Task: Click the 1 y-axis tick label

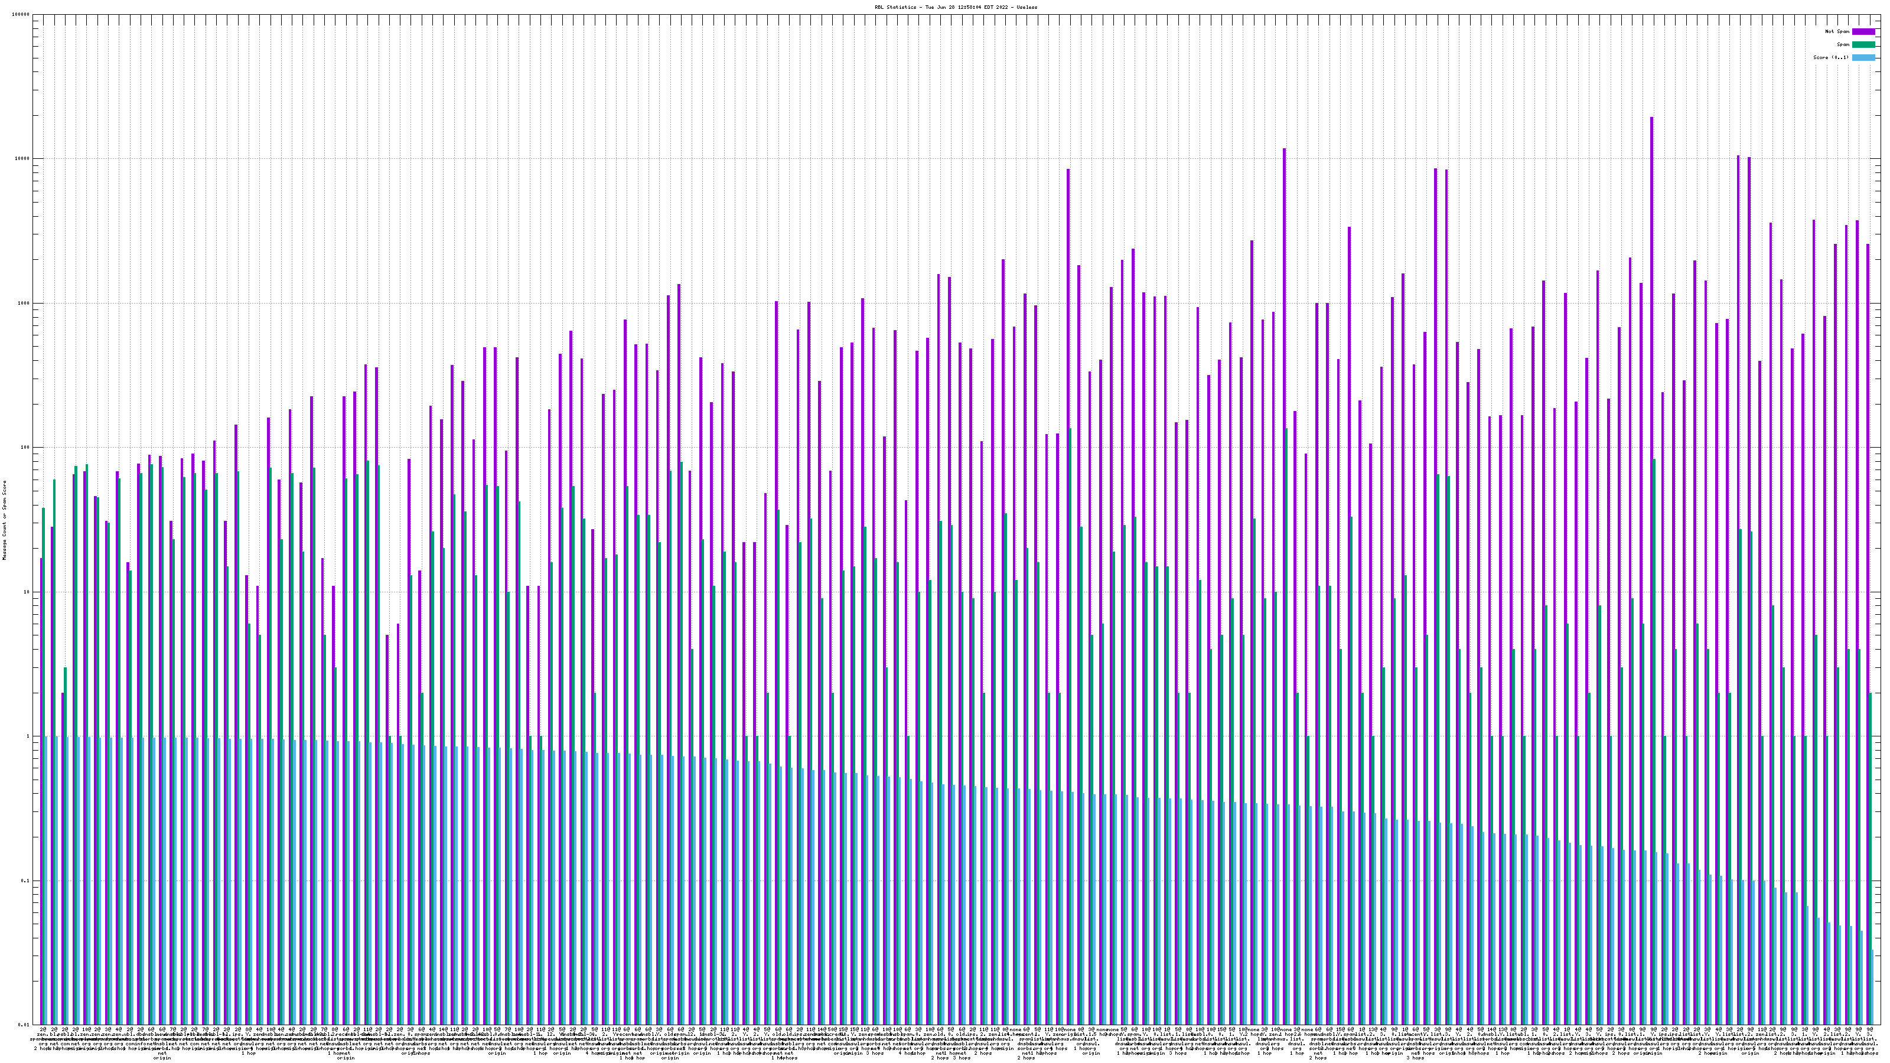Action: [28, 736]
